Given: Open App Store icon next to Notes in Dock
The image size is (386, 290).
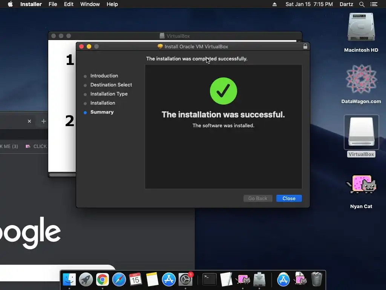Looking at the screenshot, I should [168, 279].
